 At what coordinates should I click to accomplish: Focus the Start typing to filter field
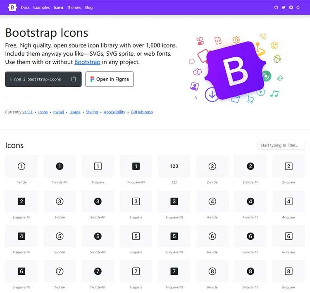click(x=281, y=145)
